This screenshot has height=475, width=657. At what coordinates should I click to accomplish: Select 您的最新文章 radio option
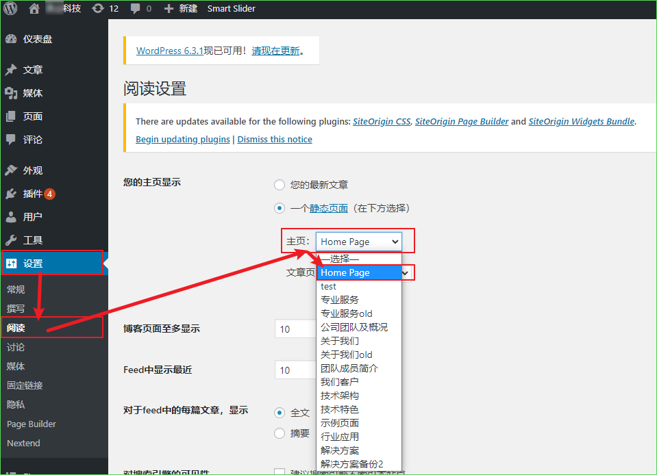click(280, 185)
